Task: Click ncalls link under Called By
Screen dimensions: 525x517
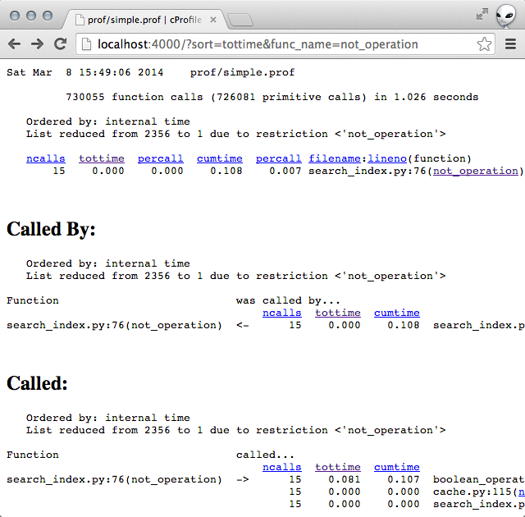Action: tap(282, 313)
